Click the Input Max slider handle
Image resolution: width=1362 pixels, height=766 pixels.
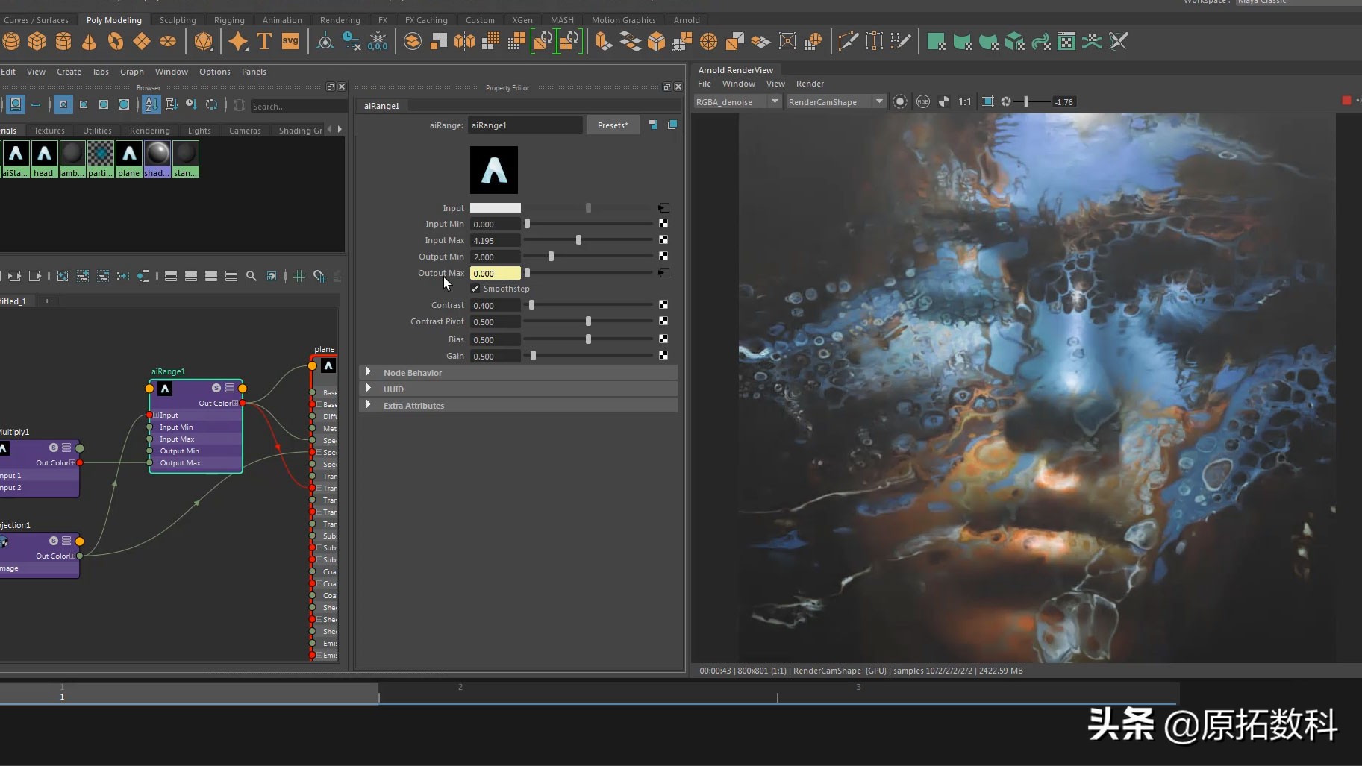(578, 240)
